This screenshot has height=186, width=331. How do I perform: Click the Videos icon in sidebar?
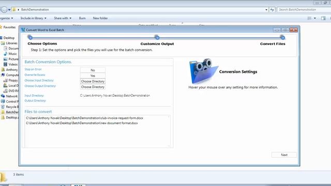(6, 64)
